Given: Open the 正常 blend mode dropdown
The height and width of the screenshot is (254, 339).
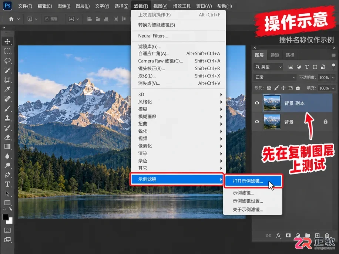Looking at the screenshot, I should pos(275,77).
